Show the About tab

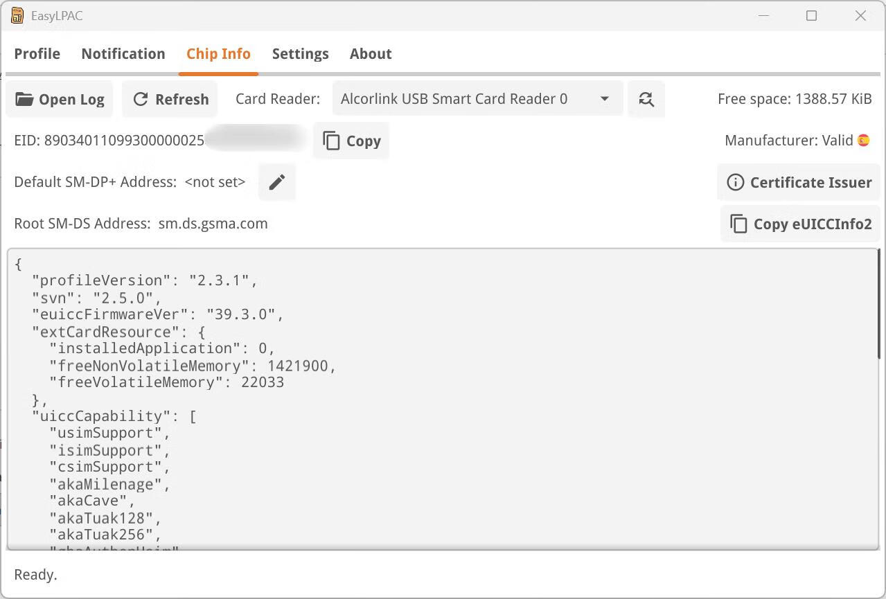tap(371, 54)
